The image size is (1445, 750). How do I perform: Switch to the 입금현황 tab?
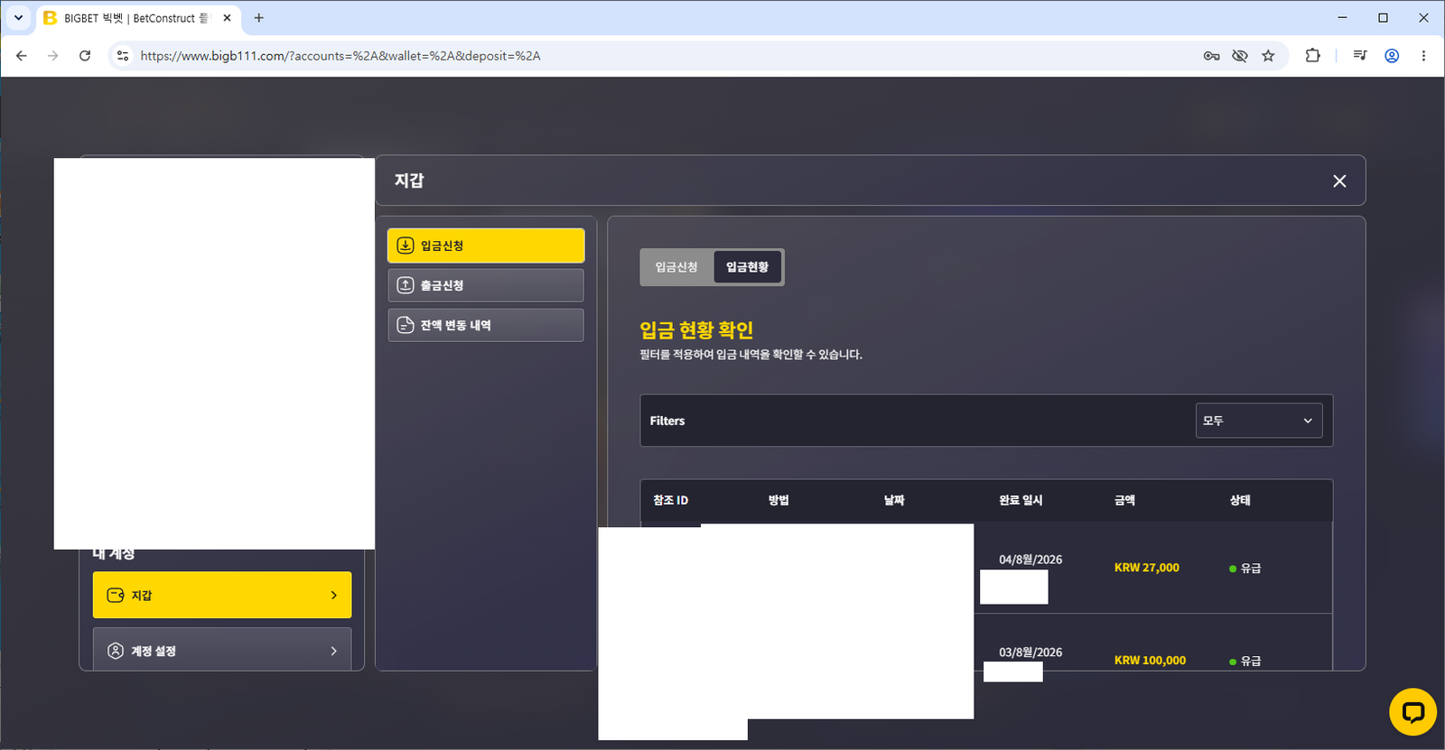point(748,267)
